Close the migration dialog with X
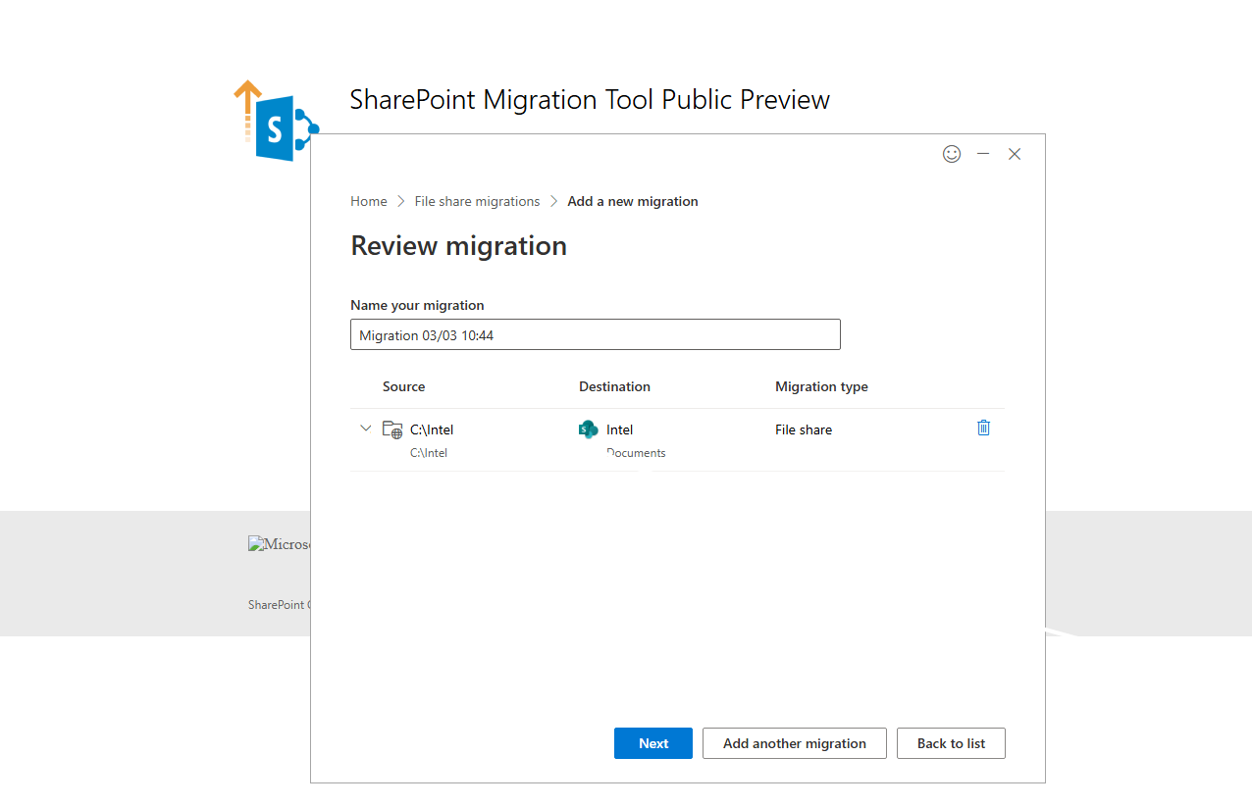Viewport: 1252px width, 807px height. (1015, 154)
